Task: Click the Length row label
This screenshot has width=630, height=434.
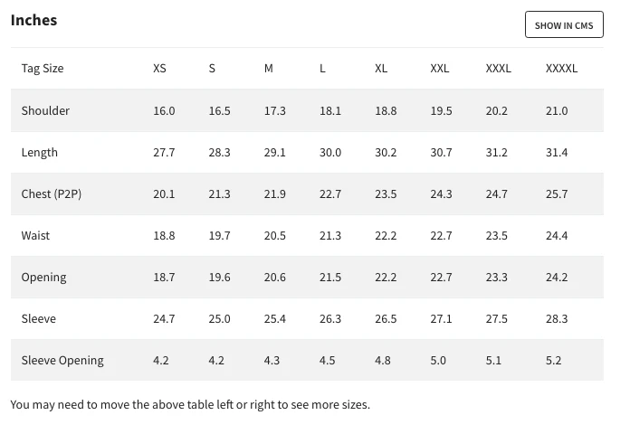Action: (40, 152)
